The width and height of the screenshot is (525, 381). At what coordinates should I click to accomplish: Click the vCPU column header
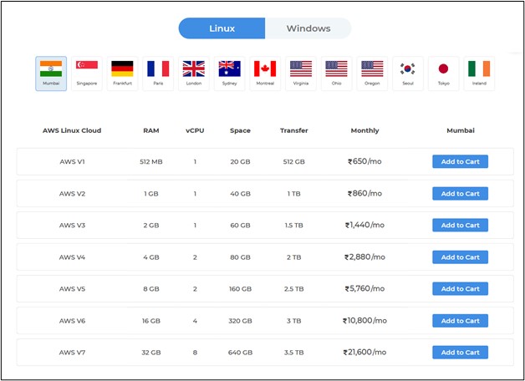[195, 130]
